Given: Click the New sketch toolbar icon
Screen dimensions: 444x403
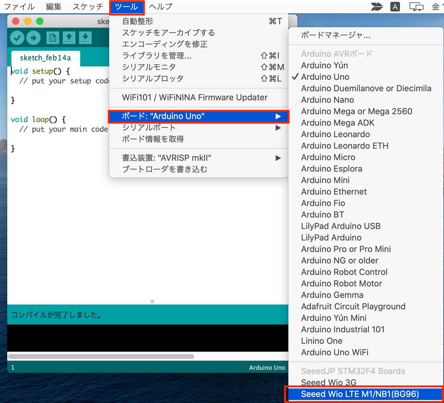Looking at the screenshot, I should point(53,37).
